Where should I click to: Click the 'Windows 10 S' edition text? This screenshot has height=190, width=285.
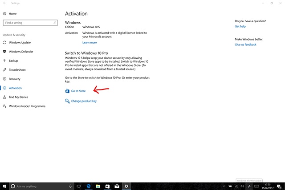[91, 27]
